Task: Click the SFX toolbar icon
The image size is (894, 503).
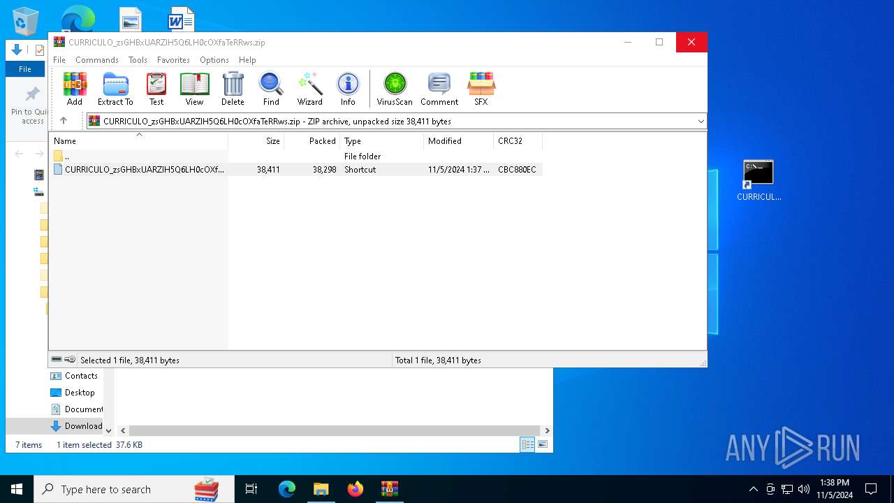Action: pyautogui.click(x=481, y=89)
